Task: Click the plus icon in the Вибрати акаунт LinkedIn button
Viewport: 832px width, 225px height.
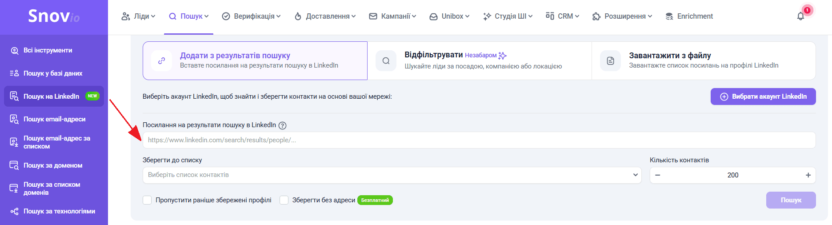Action: (724, 96)
